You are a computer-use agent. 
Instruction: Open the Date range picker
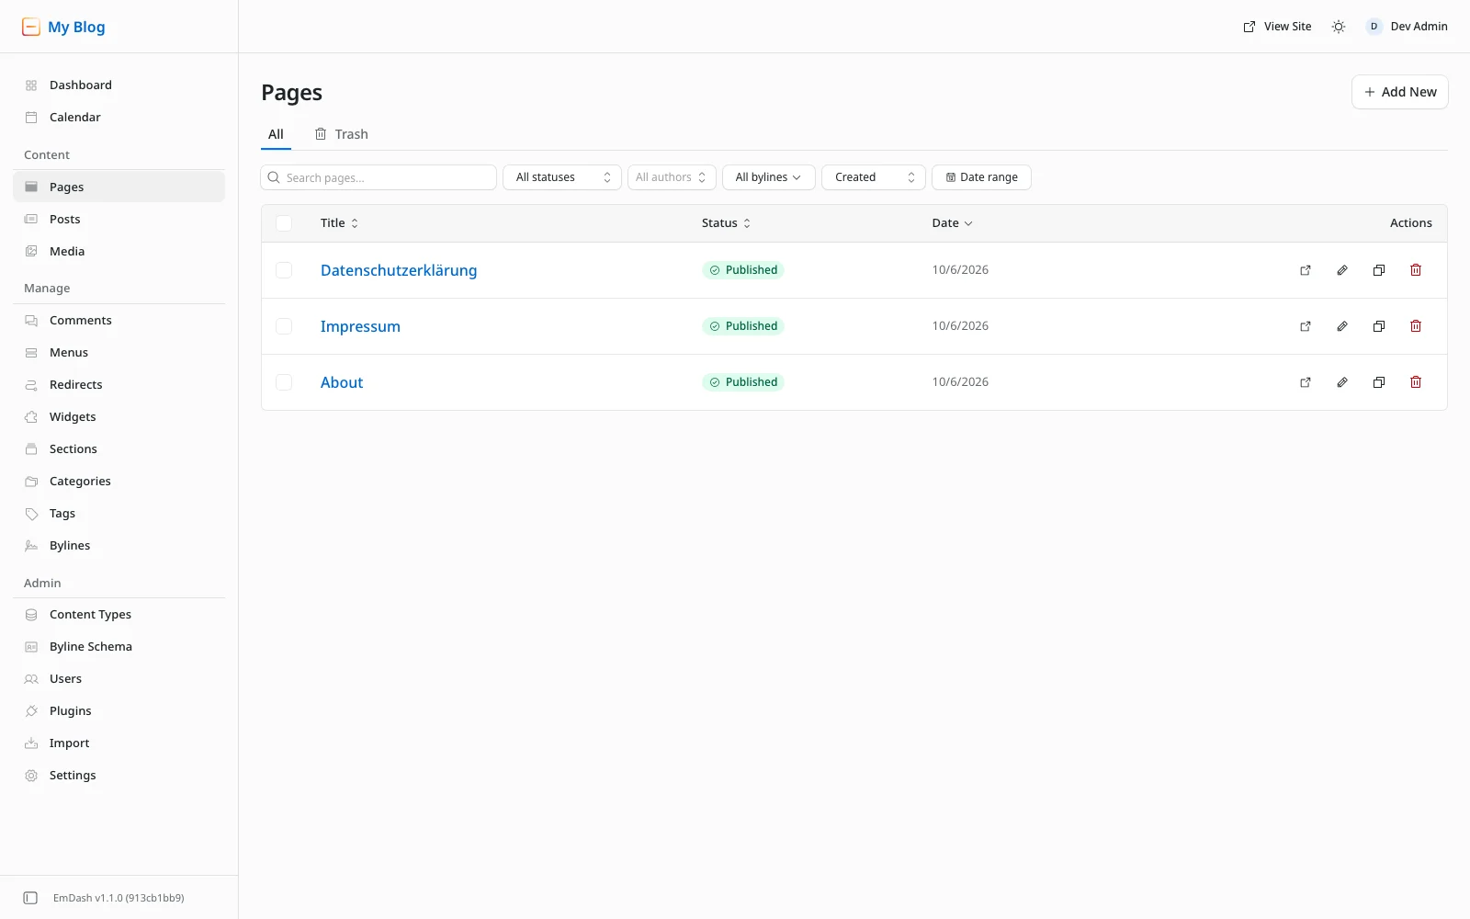click(981, 177)
